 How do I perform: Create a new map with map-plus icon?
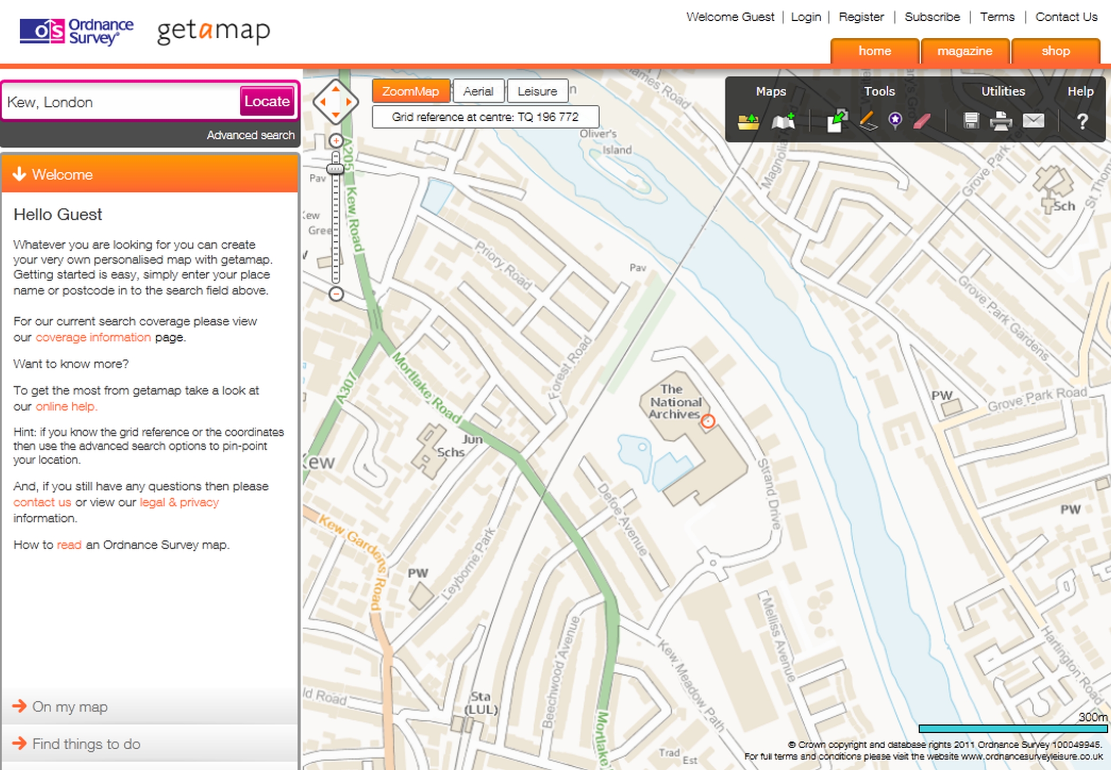(x=784, y=122)
